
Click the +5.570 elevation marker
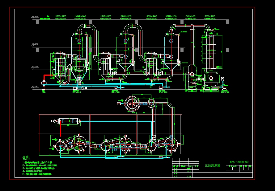click(x=34, y=44)
